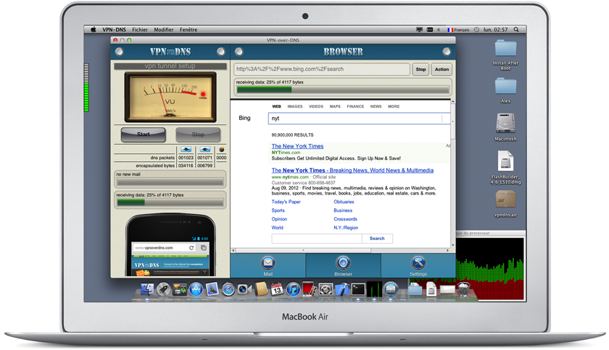Launch iTunes from the Dock
609x350 pixels.
[294, 289]
